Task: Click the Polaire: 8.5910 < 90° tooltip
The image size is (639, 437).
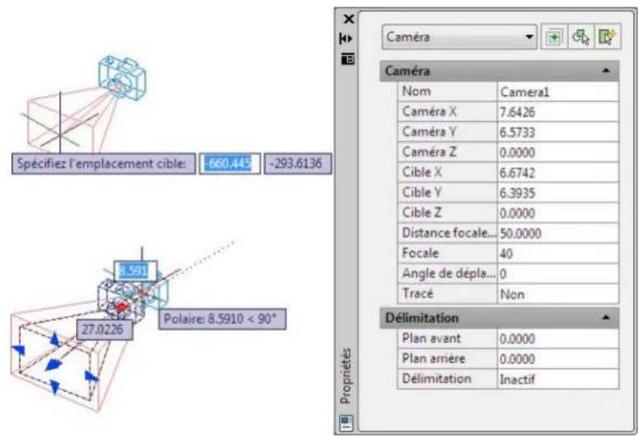Action: [222, 319]
